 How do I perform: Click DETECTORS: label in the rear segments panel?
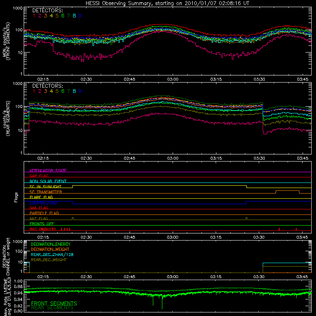47,86
